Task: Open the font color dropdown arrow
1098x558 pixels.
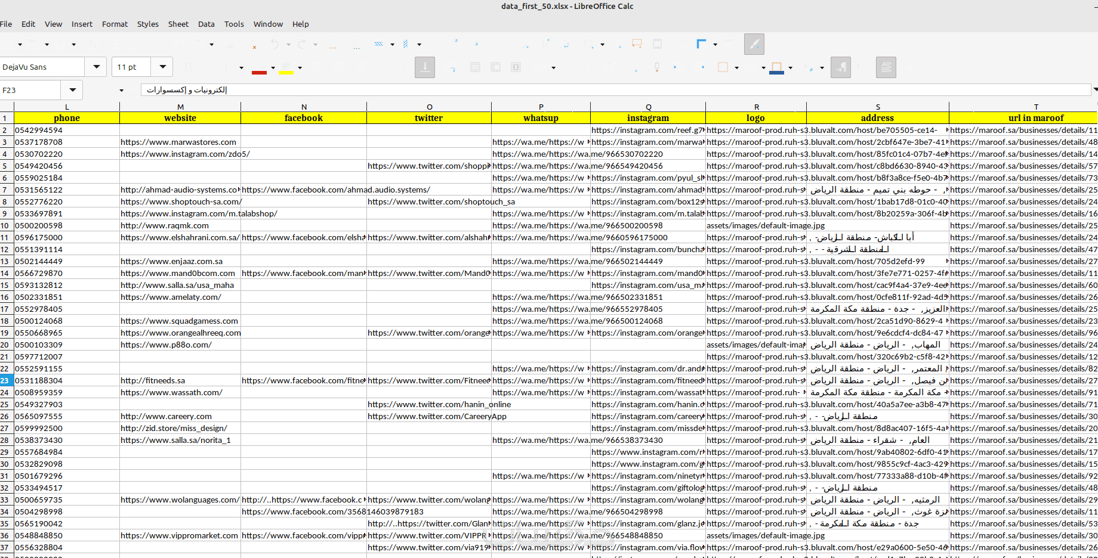Action: pos(273,68)
